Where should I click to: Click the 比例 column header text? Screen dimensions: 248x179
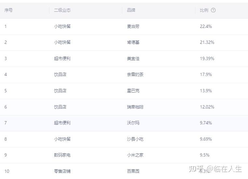tap(204, 10)
